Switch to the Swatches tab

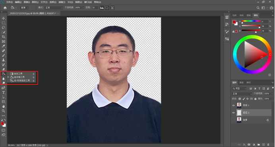pyautogui.click(x=234, y=15)
